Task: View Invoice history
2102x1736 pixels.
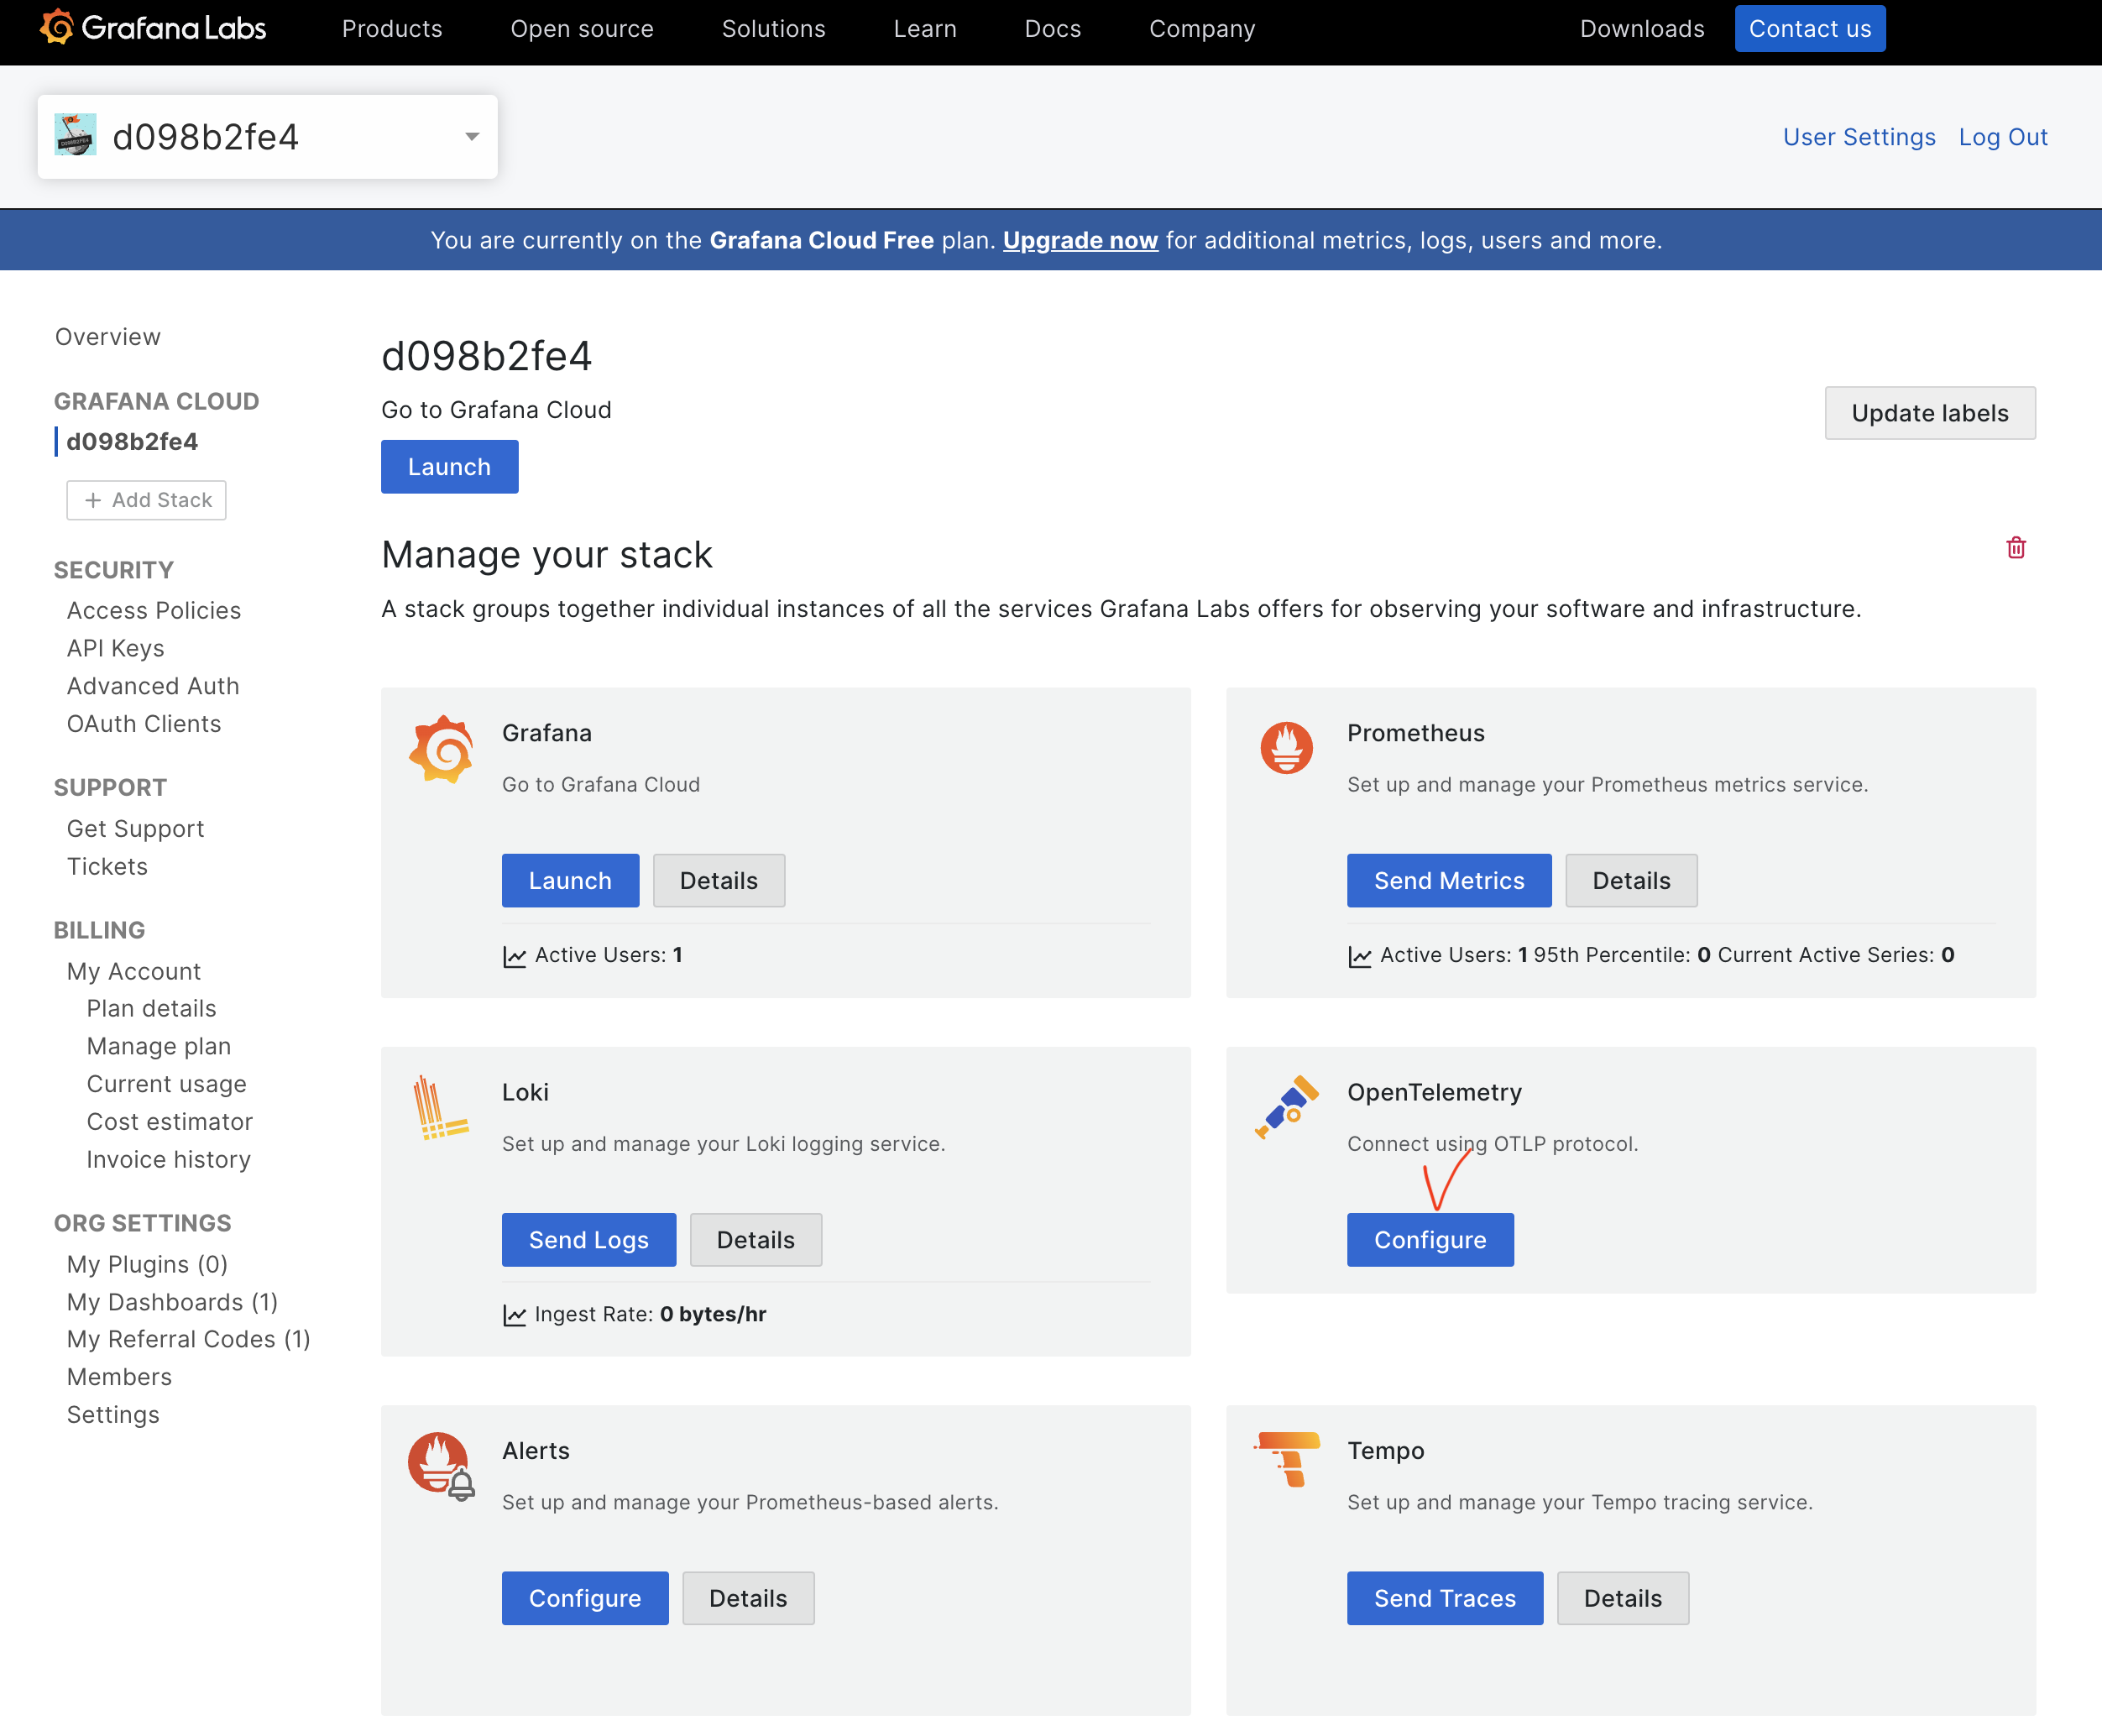Action: [169, 1160]
